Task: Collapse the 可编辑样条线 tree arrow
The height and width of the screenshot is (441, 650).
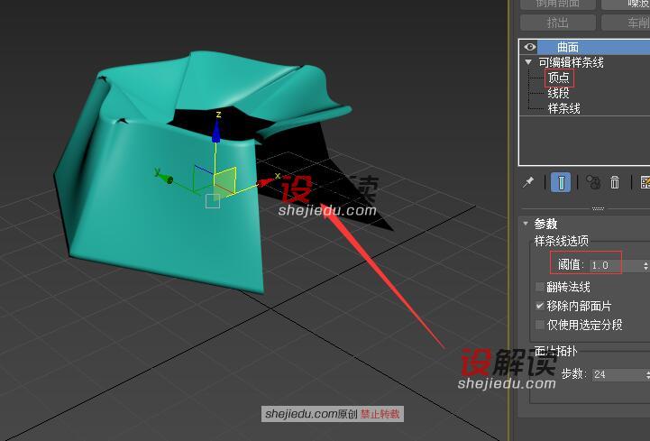Action: tap(528, 62)
